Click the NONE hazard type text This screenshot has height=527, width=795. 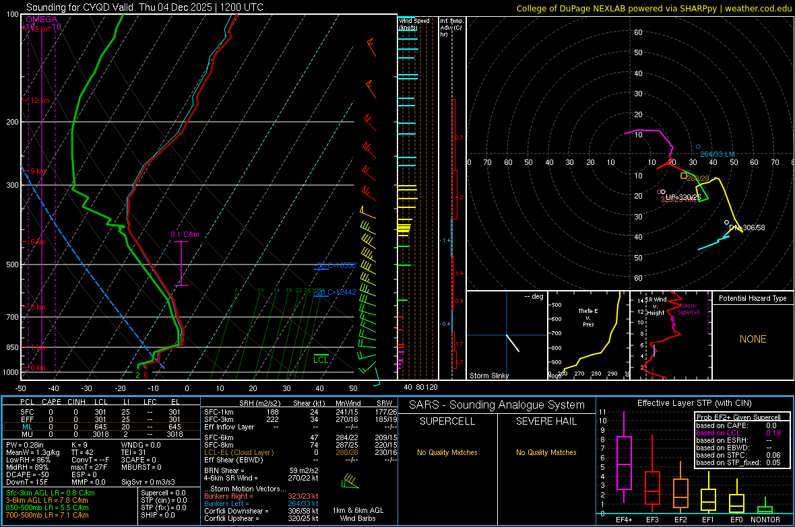point(753,339)
